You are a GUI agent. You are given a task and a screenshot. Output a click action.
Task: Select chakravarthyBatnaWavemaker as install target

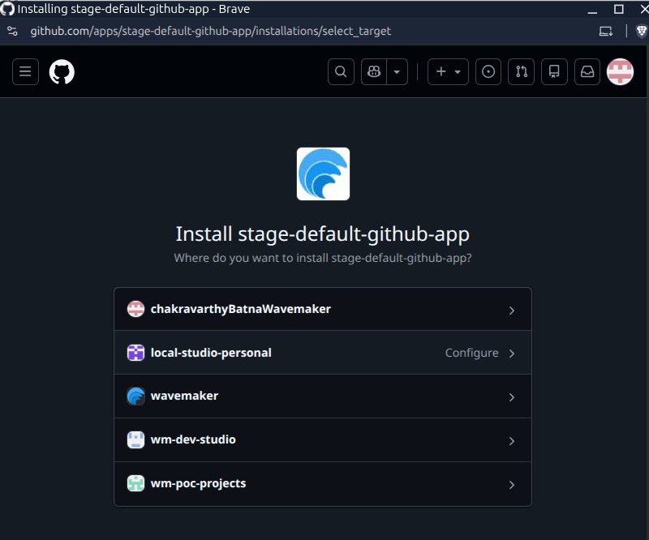point(323,309)
